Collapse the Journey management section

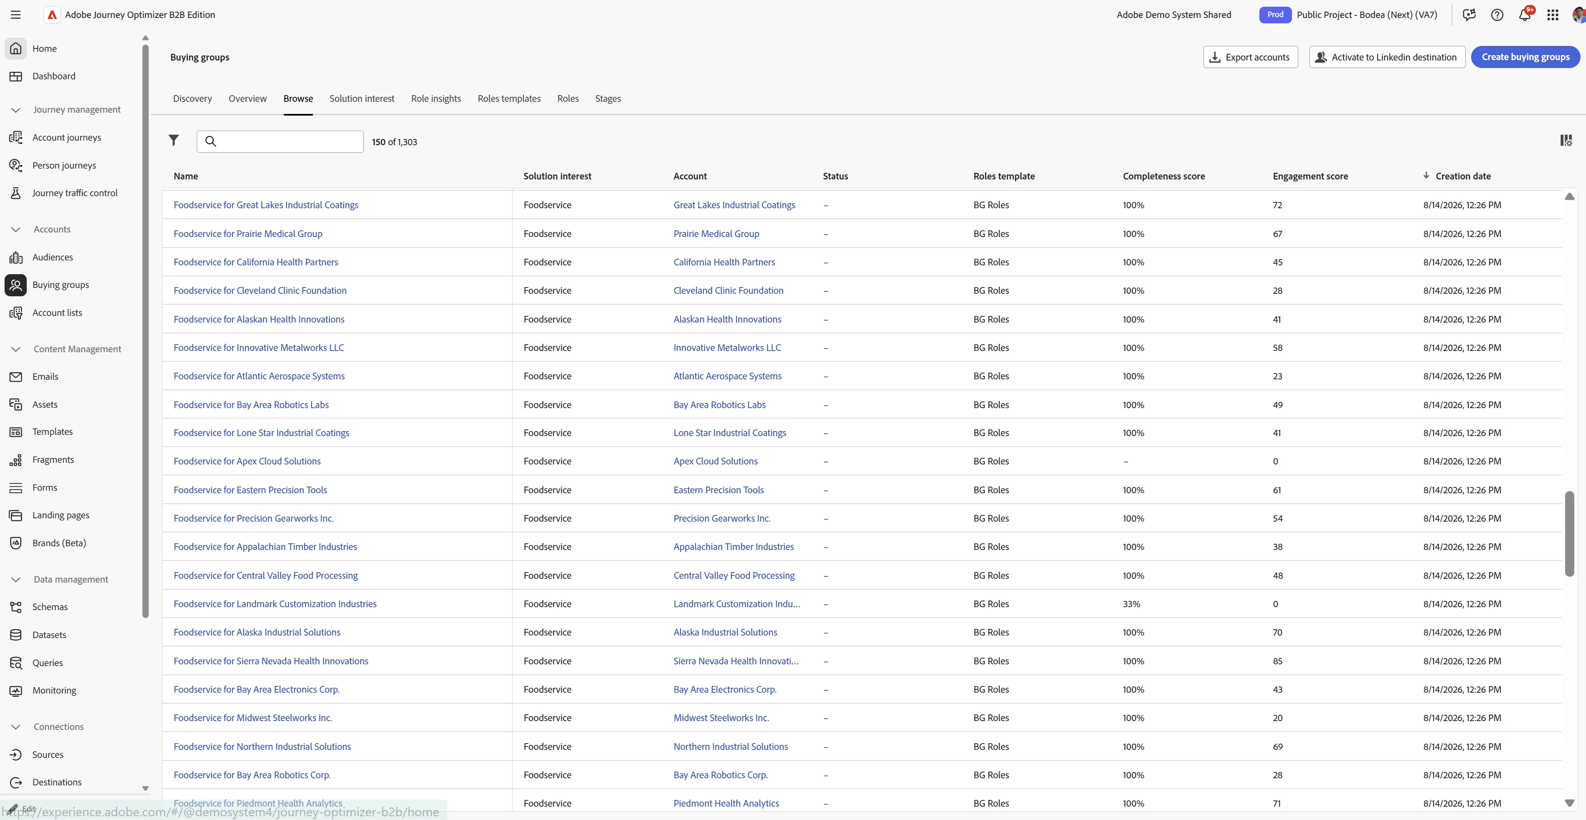point(16,109)
